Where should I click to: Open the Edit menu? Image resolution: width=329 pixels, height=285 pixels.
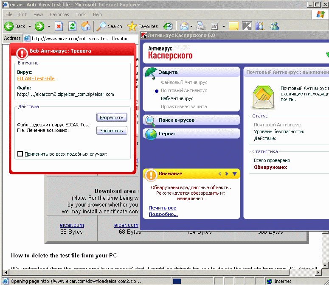coord(23,14)
